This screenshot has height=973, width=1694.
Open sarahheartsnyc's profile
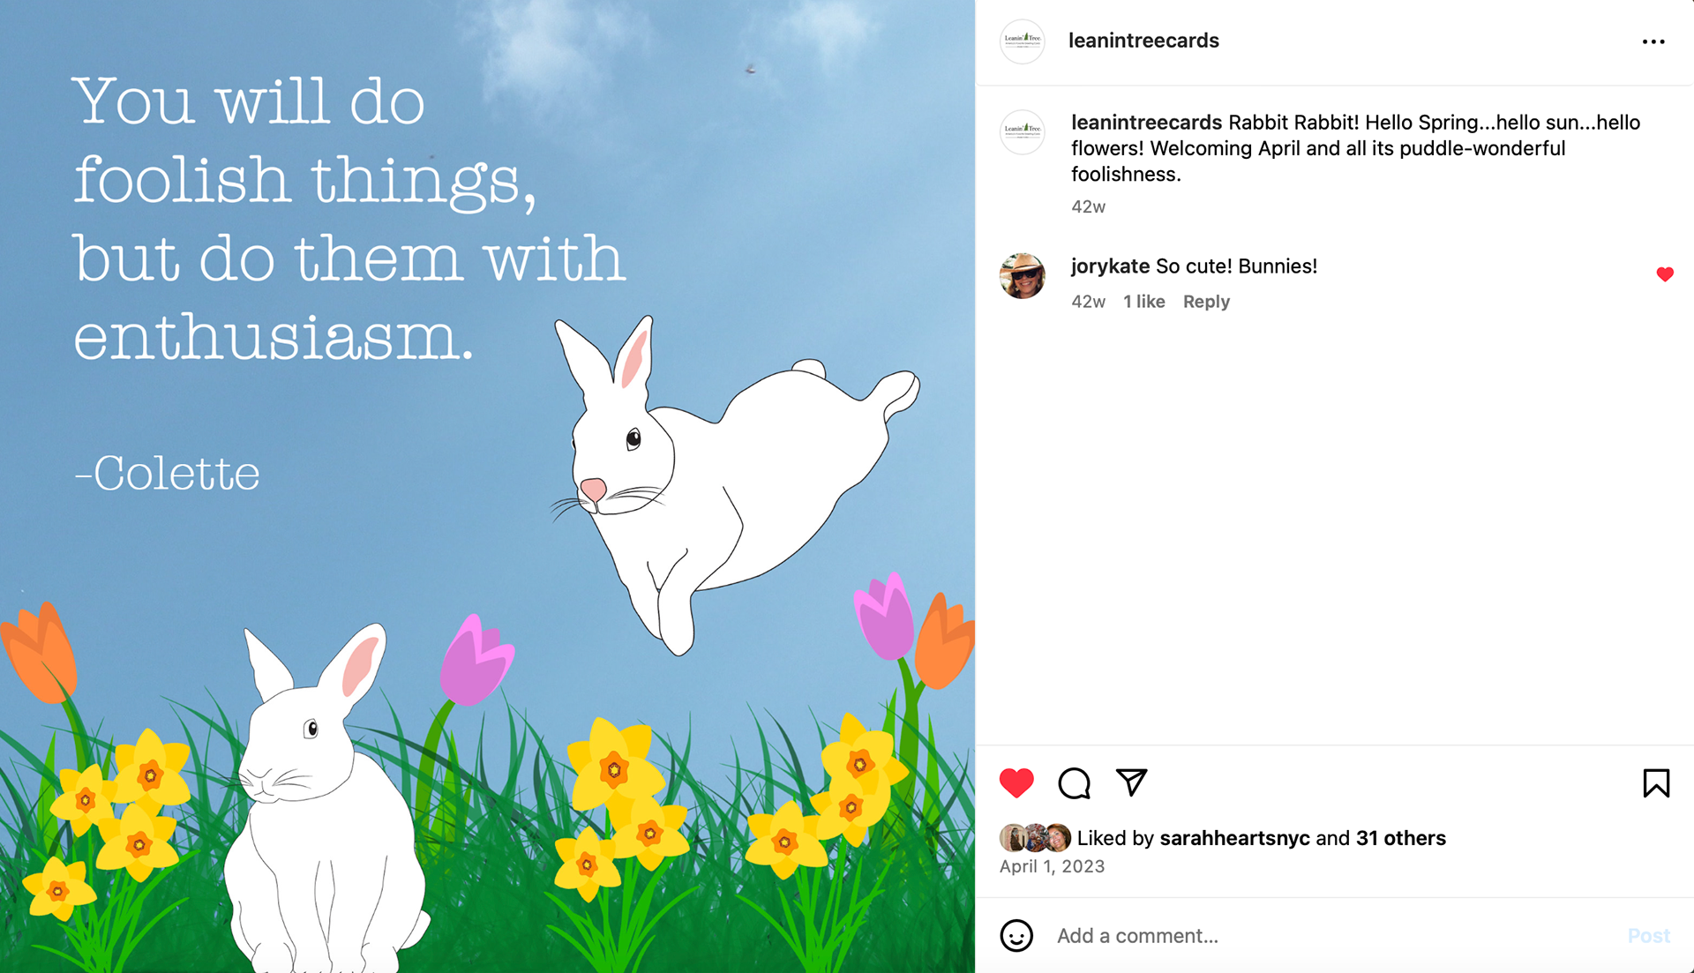point(1234,838)
